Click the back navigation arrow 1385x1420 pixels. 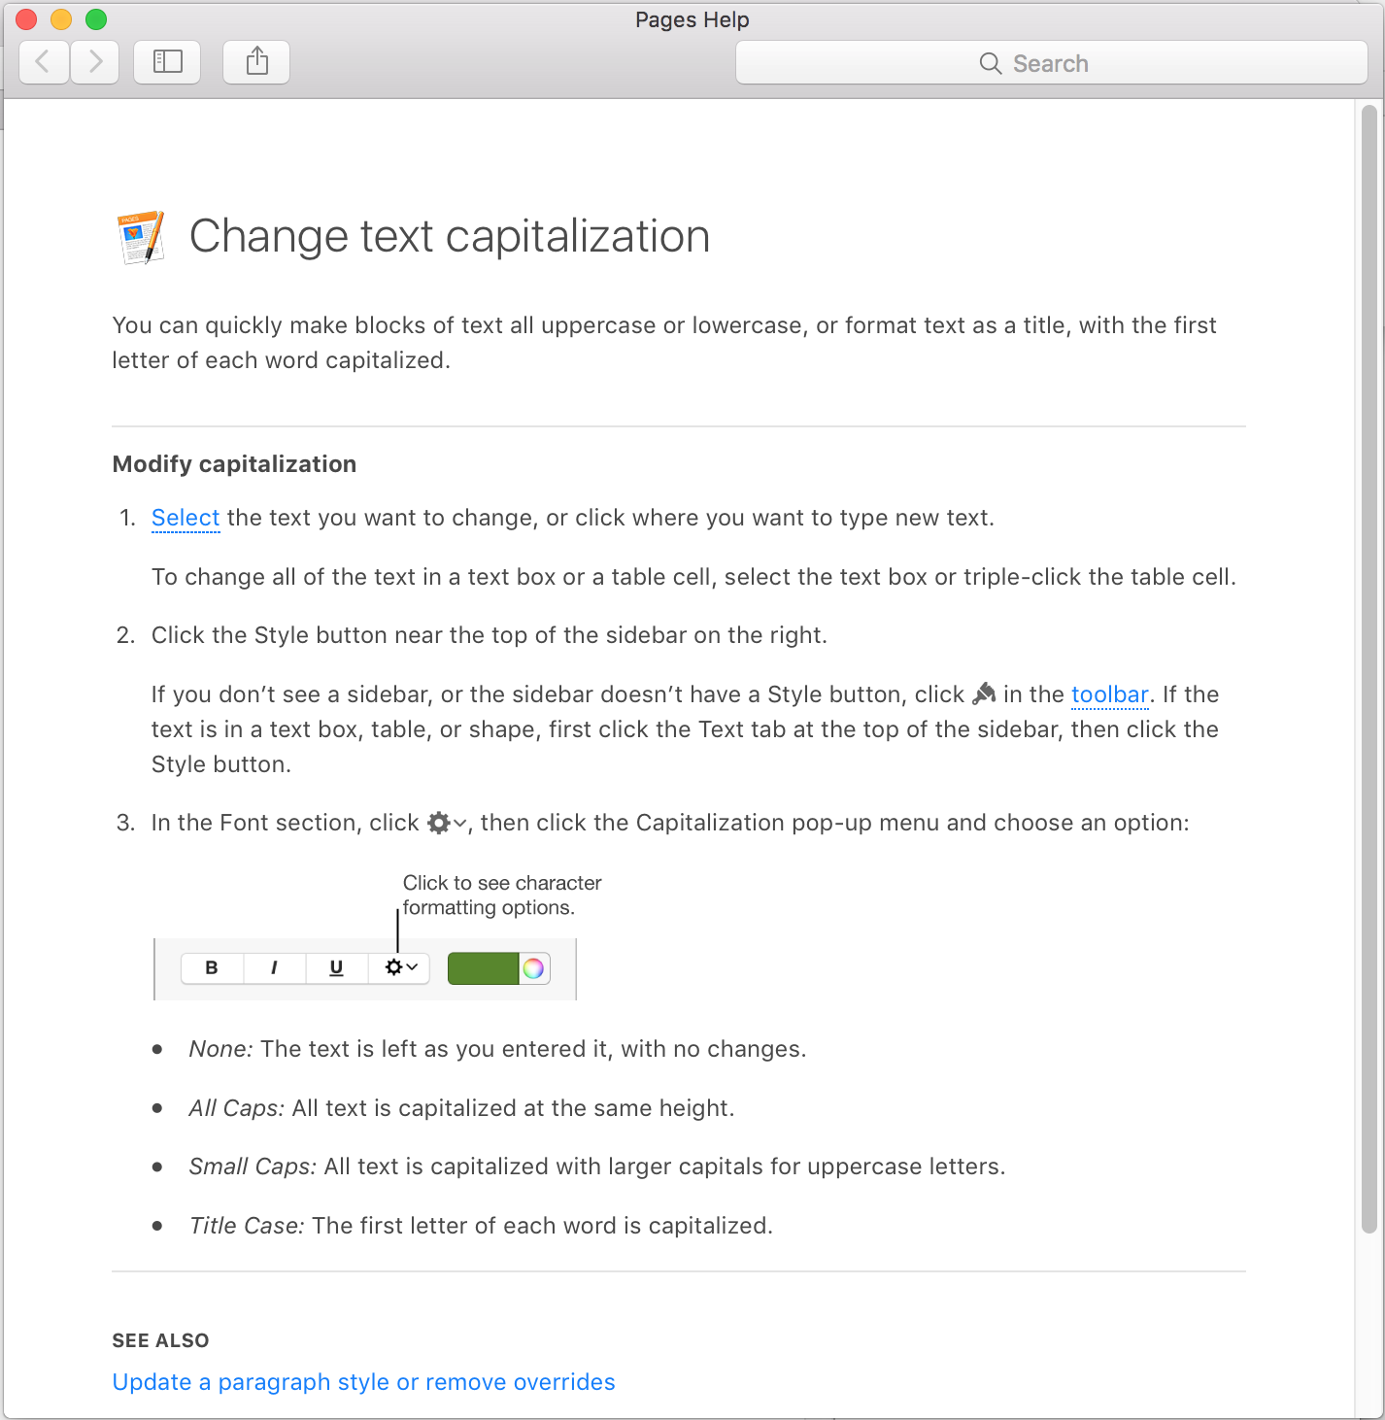coord(44,63)
